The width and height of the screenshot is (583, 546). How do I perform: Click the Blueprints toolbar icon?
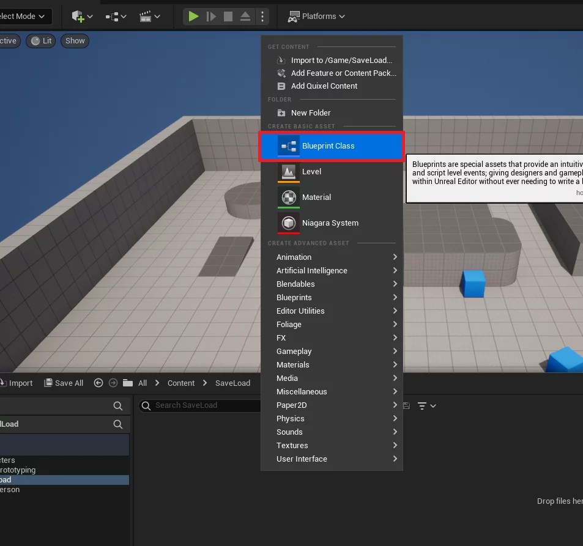[113, 16]
